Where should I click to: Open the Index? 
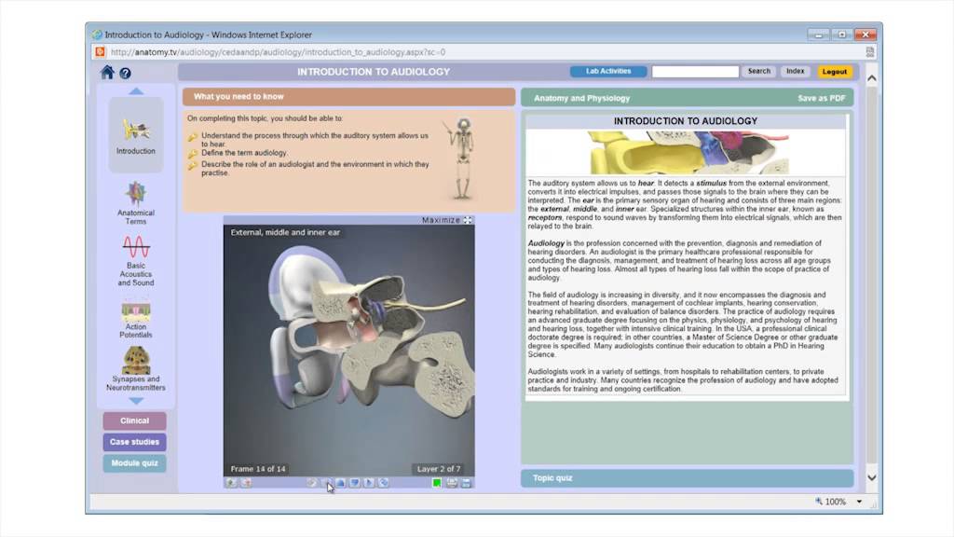tap(796, 71)
